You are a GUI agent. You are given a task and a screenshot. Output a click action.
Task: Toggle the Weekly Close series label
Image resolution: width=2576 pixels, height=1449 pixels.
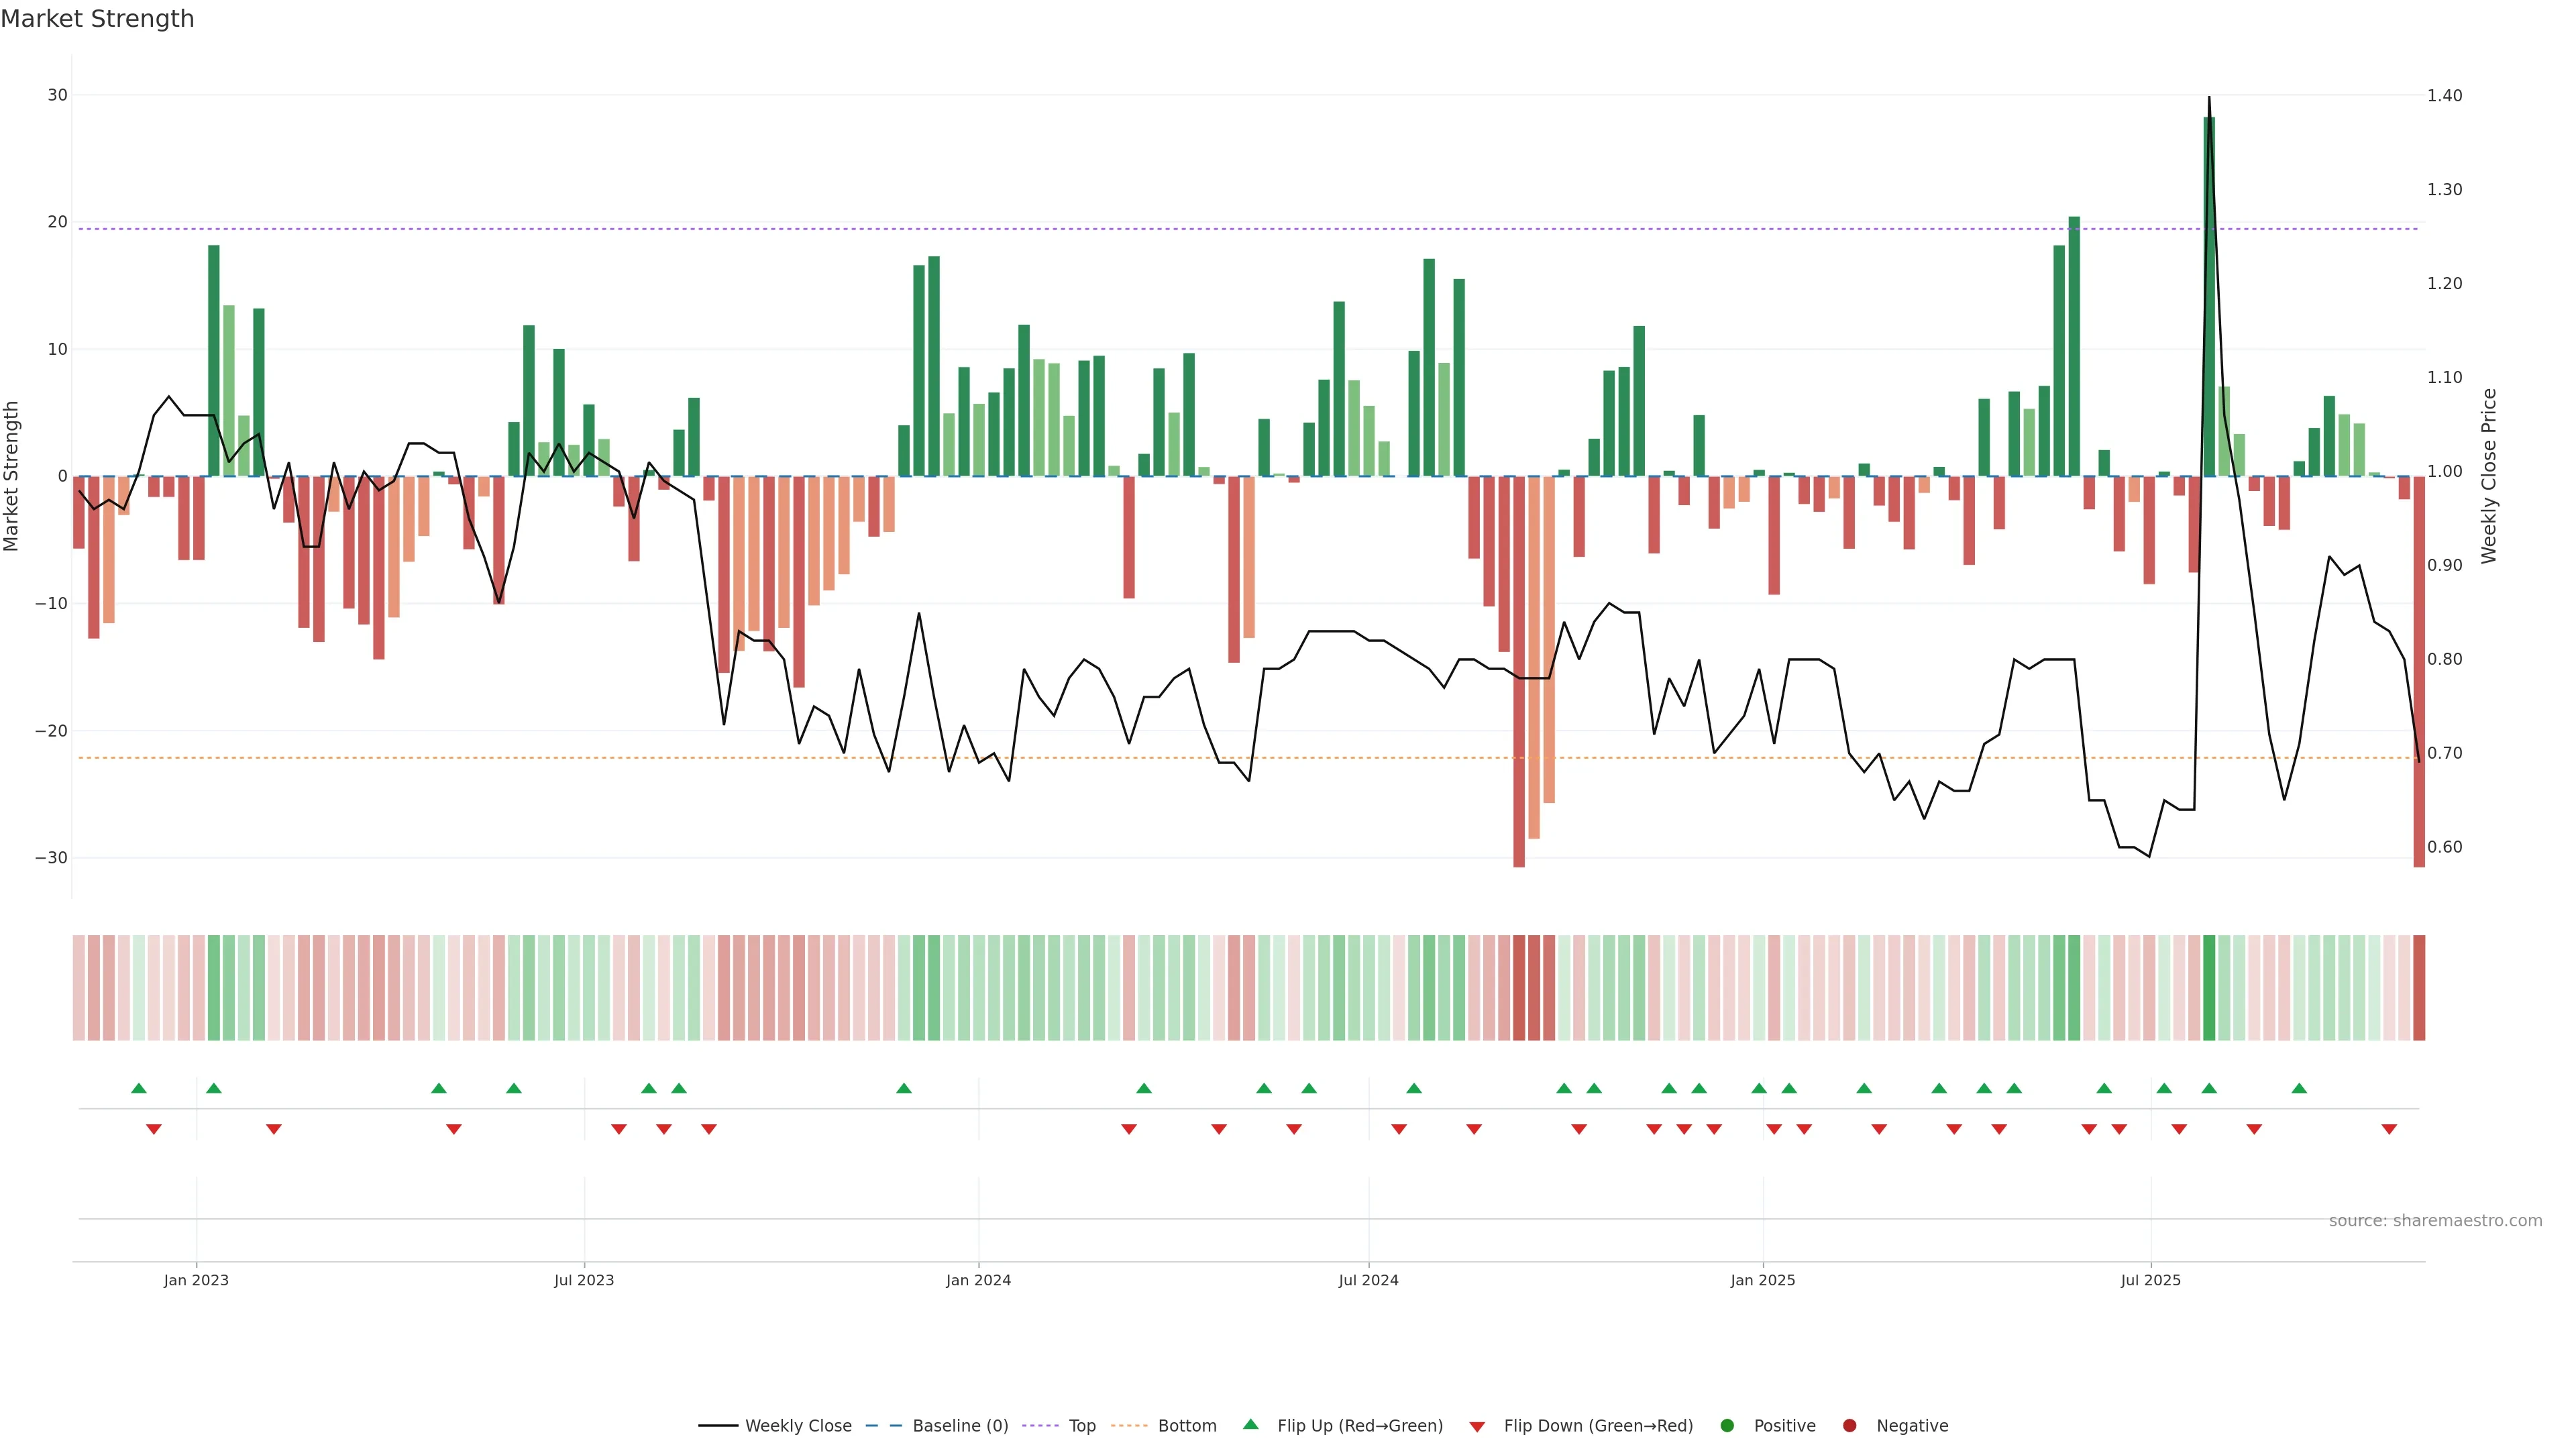click(x=798, y=1426)
